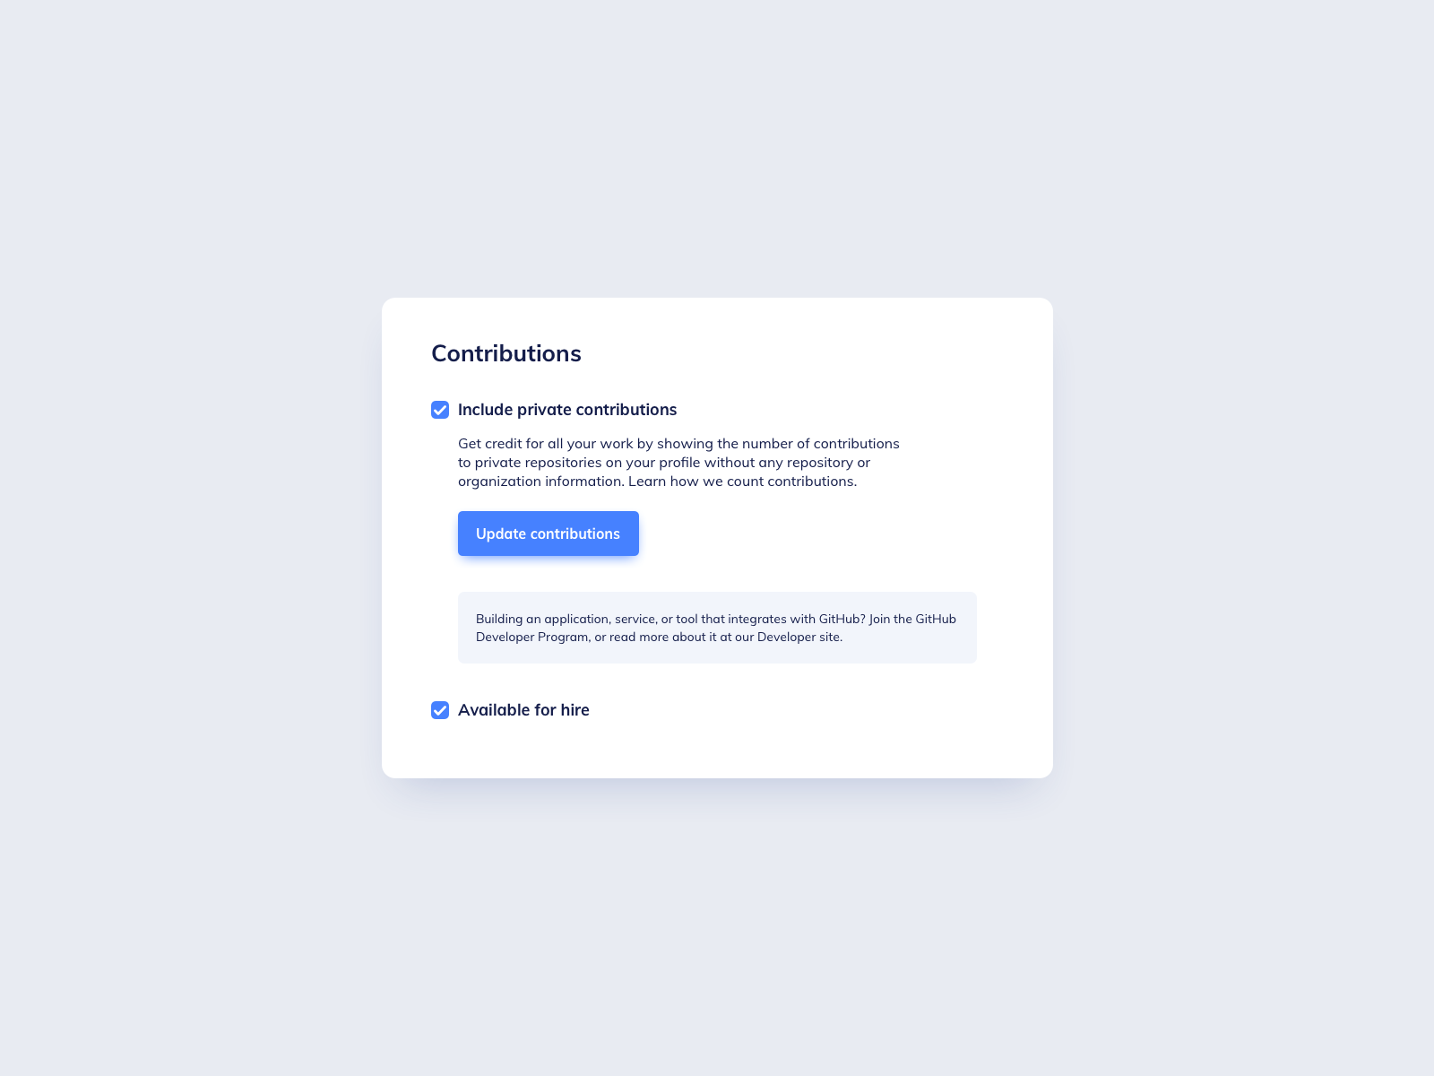Select the Include private contributions label
The width and height of the screenshot is (1434, 1076).
click(567, 409)
